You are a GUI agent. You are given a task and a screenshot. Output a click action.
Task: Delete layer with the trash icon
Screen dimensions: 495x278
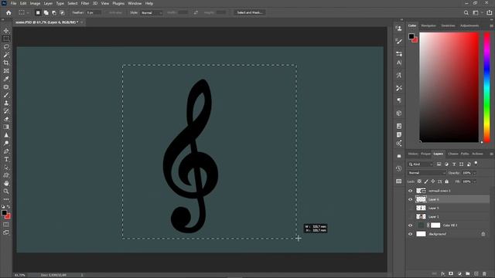[x=484, y=273]
